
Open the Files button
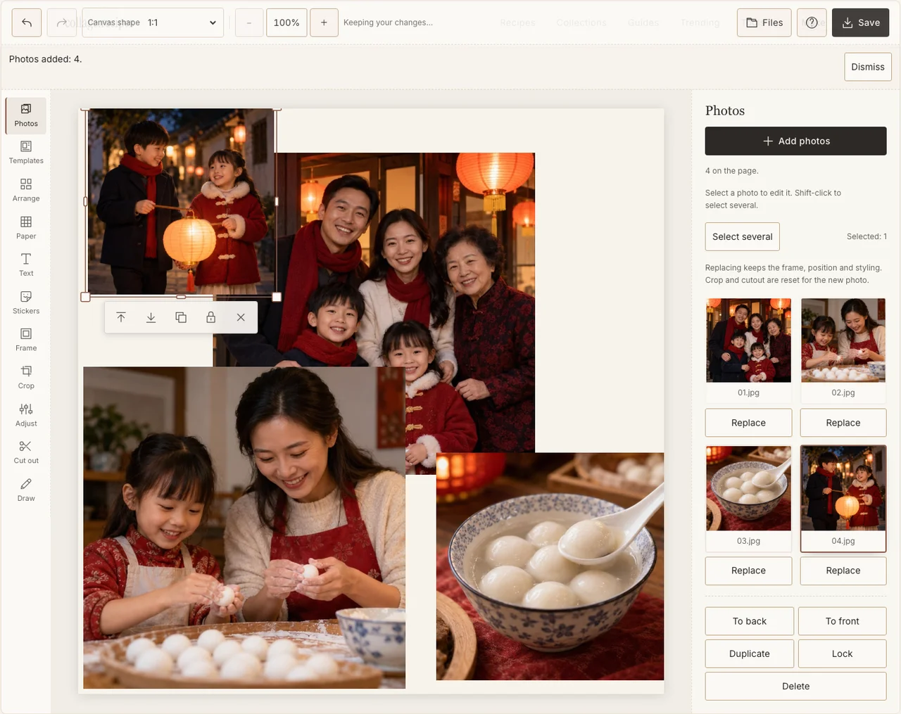pyautogui.click(x=764, y=23)
